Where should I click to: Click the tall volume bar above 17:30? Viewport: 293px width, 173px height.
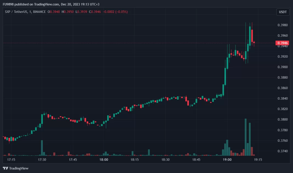click(42, 148)
